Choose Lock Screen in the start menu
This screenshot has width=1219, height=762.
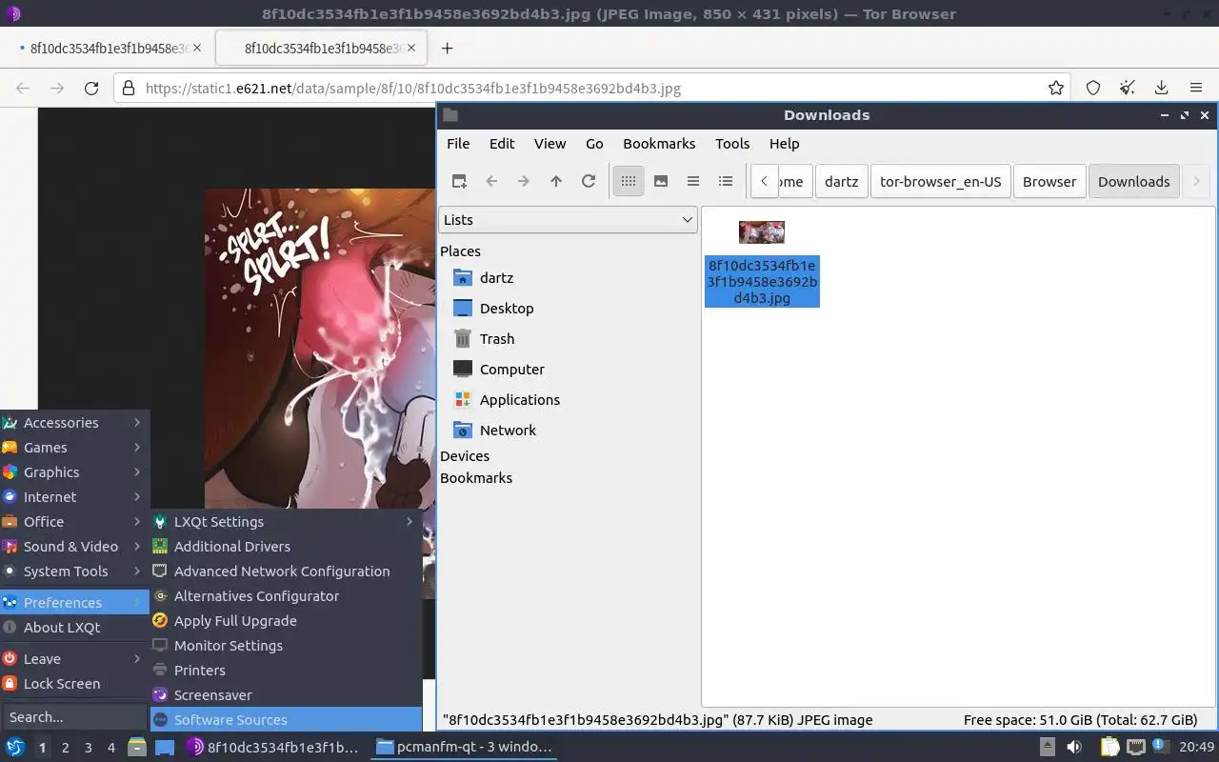coord(74,684)
